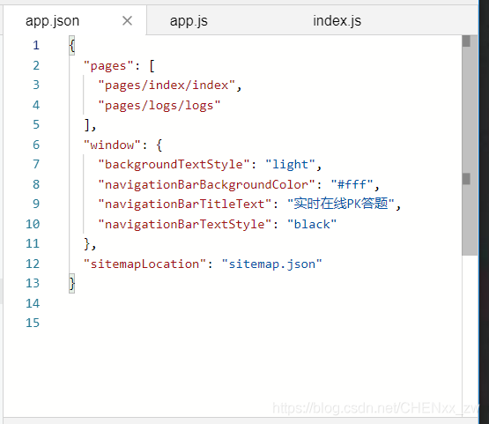The image size is (489, 424).
Task: Click the closing brace on line 13
Action: point(72,284)
